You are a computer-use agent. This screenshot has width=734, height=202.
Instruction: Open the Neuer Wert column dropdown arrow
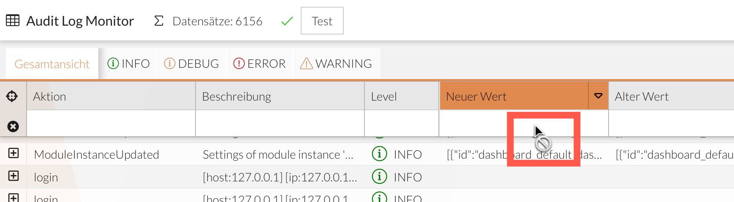[x=598, y=96]
